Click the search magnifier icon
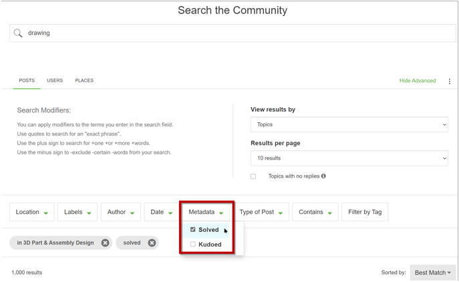Screen dimensions: 459x282 click(x=18, y=33)
